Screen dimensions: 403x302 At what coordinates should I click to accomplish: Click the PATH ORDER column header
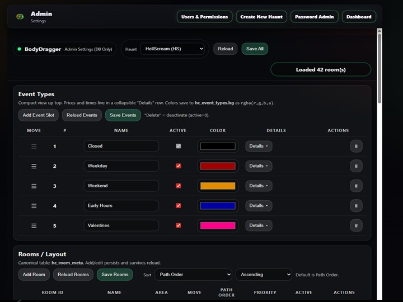click(227, 292)
